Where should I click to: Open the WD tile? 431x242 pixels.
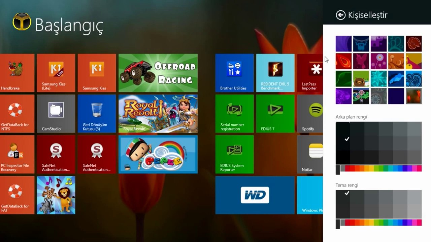tap(255, 195)
